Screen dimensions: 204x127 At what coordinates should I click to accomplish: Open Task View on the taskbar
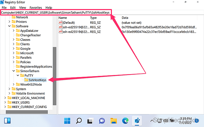click(90, 121)
